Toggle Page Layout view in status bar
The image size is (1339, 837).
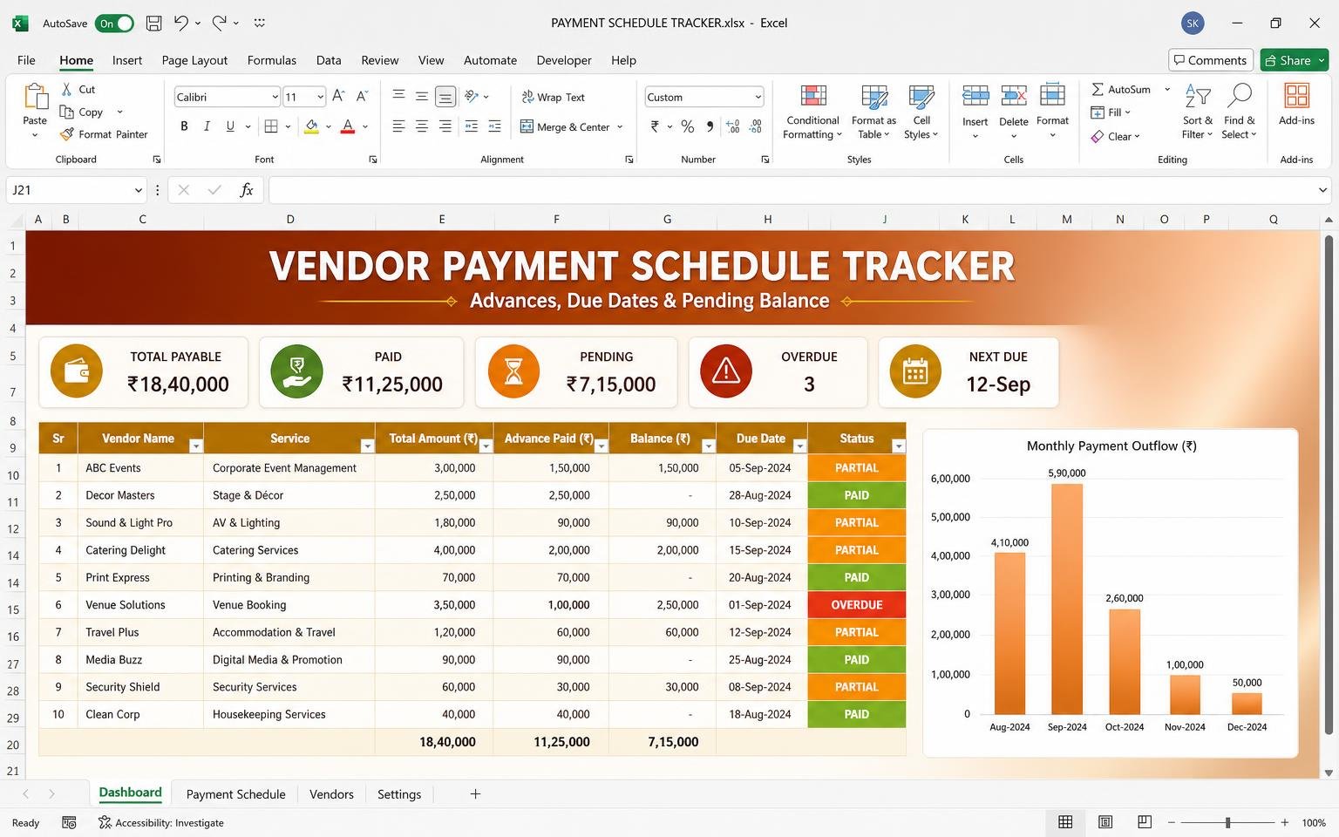pyautogui.click(x=1105, y=822)
